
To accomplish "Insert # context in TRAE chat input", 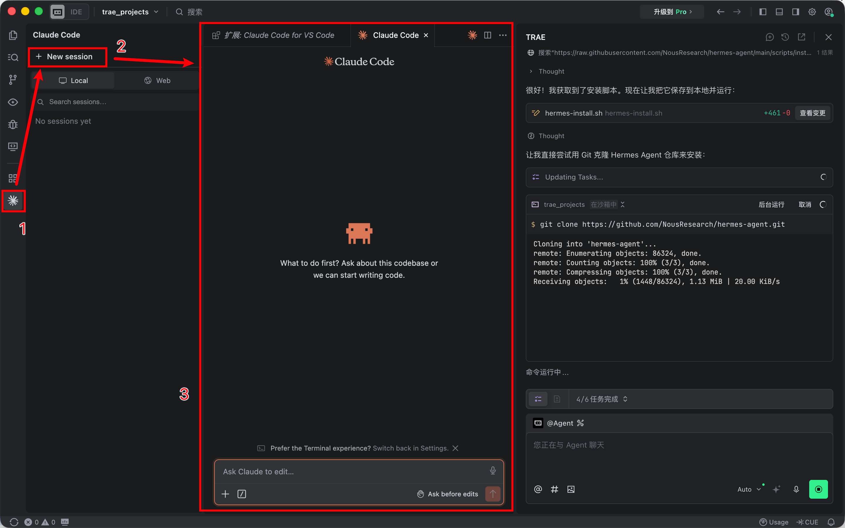I will click(555, 489).
